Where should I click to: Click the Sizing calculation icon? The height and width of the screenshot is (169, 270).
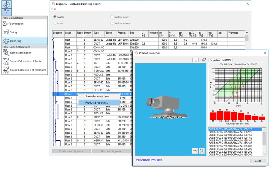[x=6, y=32]
